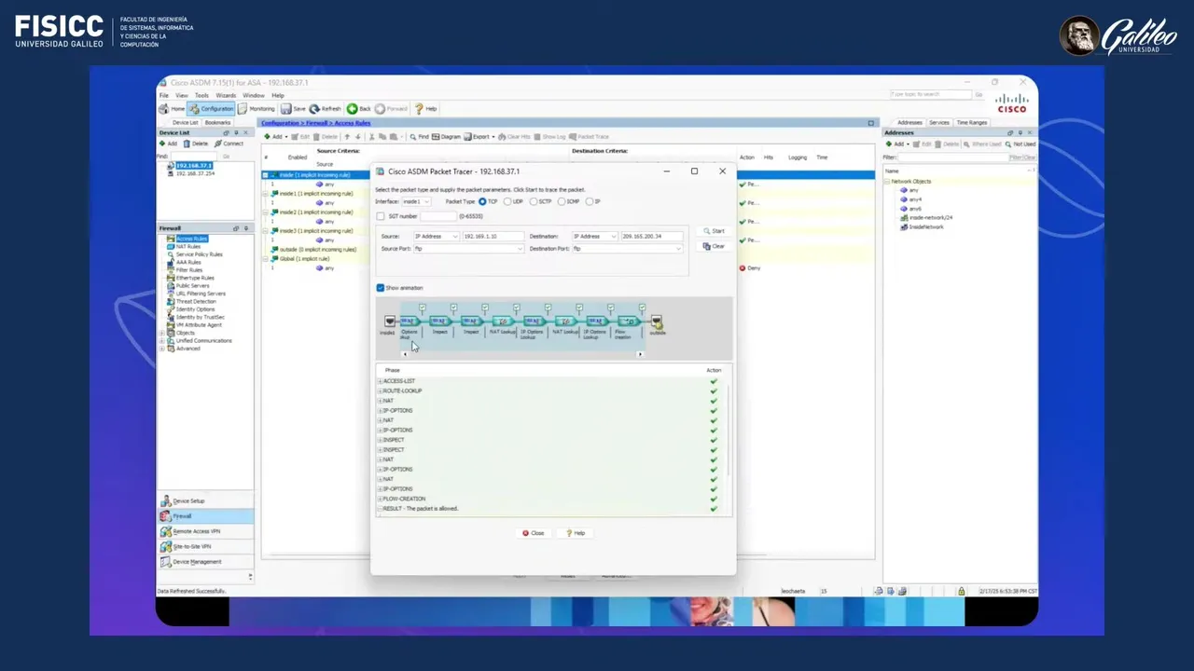Switch to the Services tab on right panel

(x=939, y=123)
